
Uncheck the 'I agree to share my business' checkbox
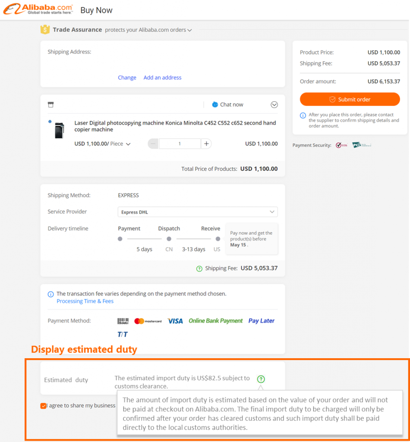click(x=43, y=406)
